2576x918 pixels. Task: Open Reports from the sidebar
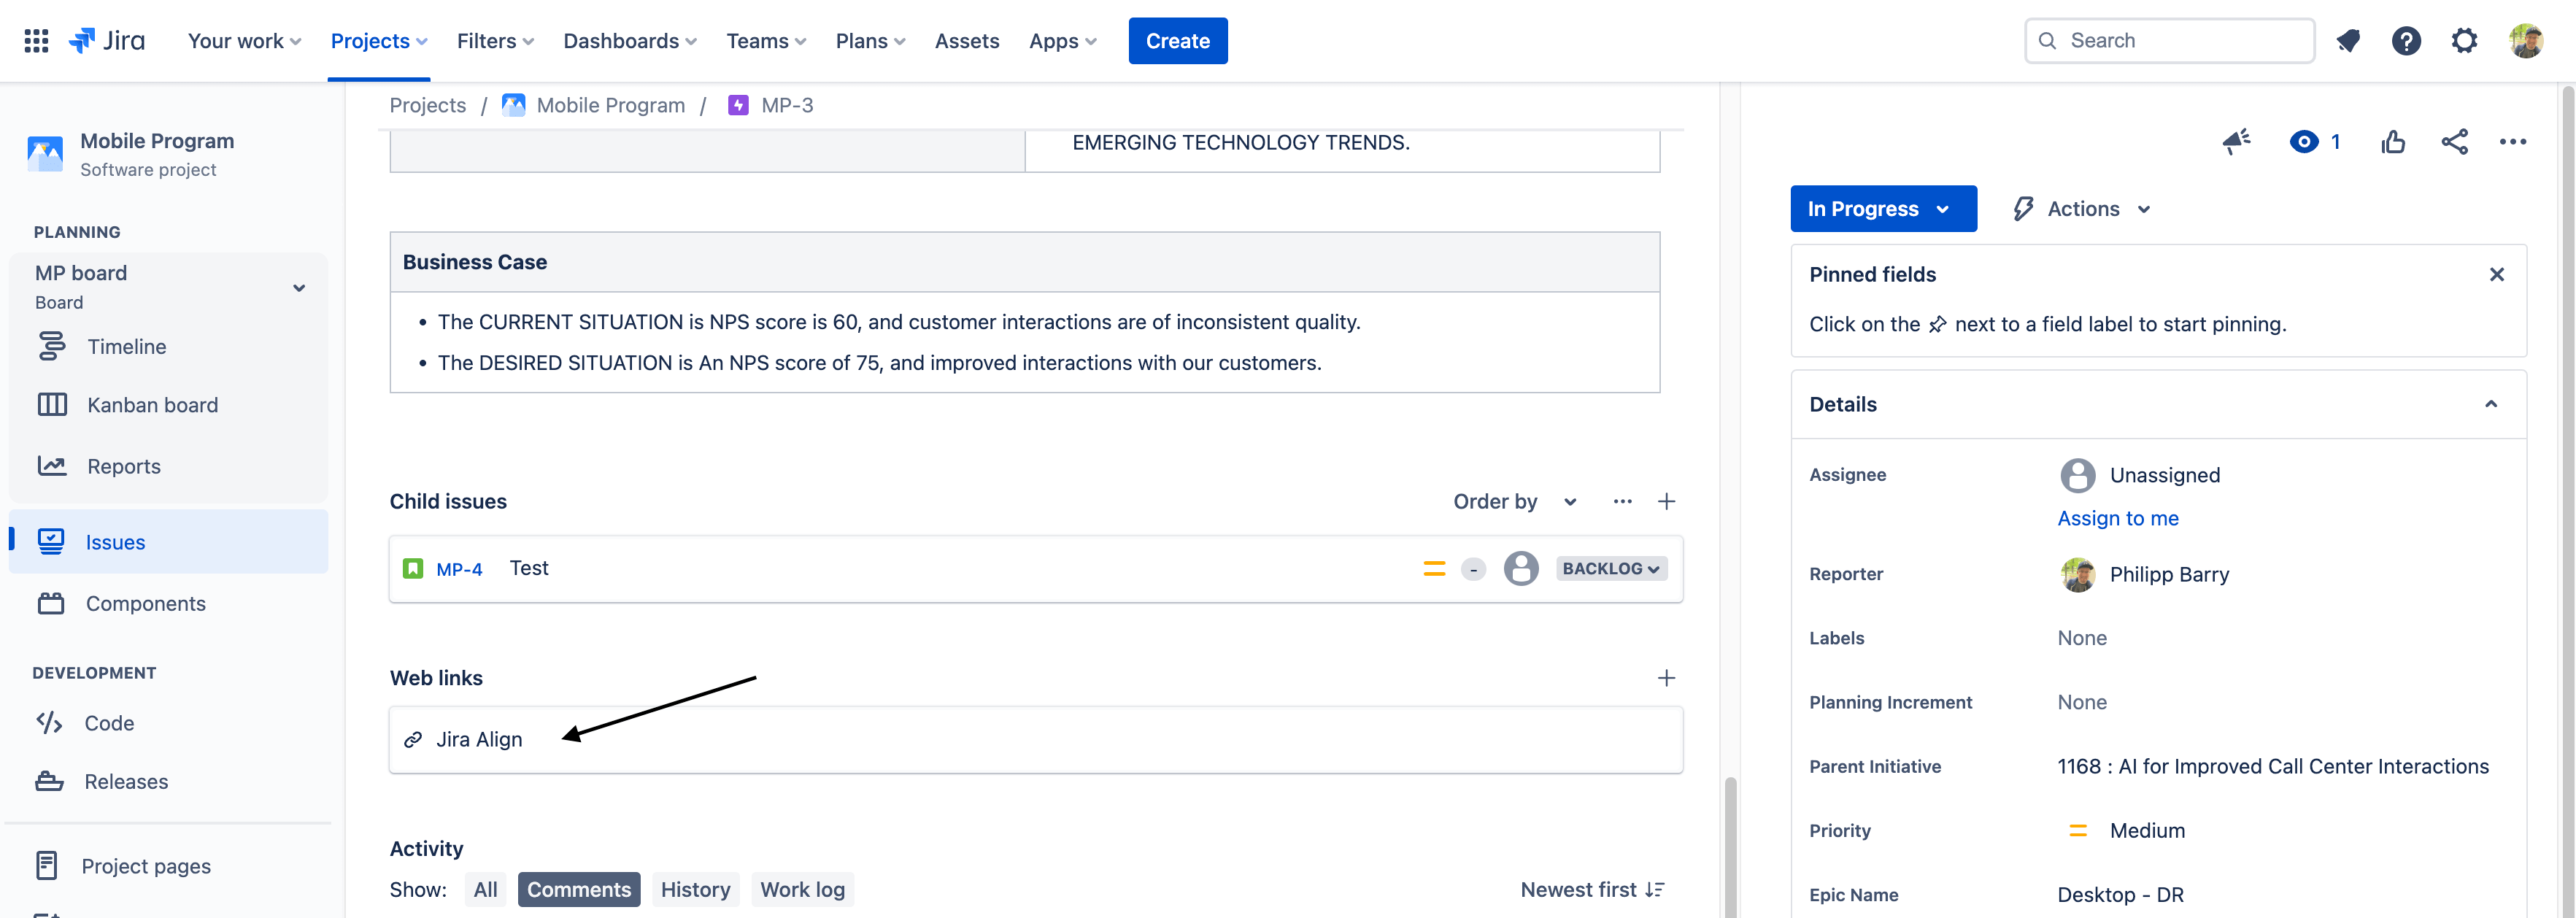click(x=123, y=465)
